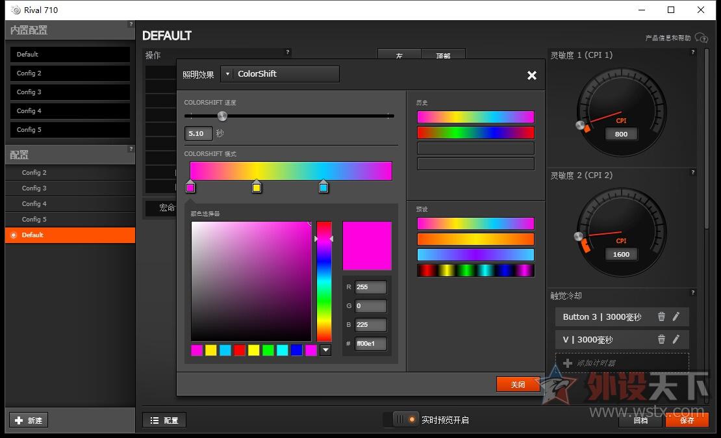Image resolution: width=721 pixels, height=438 pixels.
Task: Click the CPI value field showing 1600
Action: point(621,255)
